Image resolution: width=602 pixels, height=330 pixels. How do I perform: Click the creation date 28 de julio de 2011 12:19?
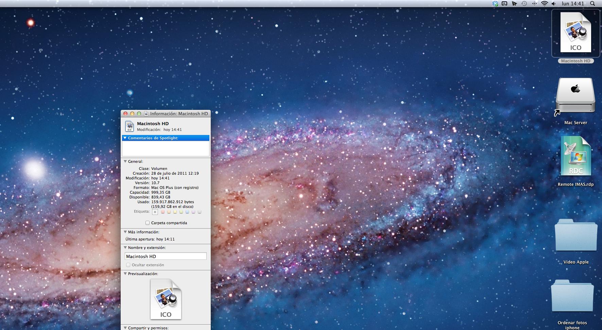(x=175, y=173)
